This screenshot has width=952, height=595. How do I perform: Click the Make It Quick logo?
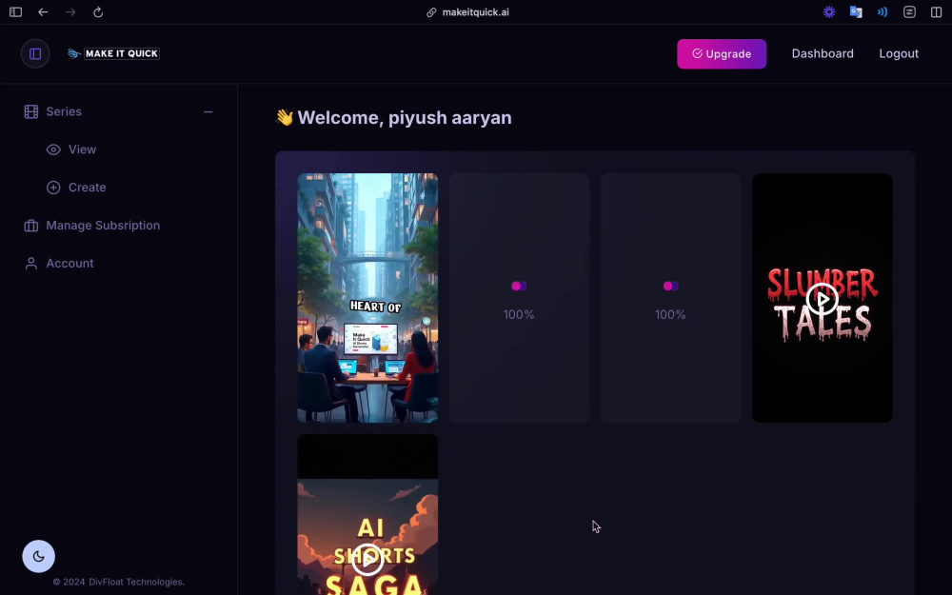click(113, 53)
